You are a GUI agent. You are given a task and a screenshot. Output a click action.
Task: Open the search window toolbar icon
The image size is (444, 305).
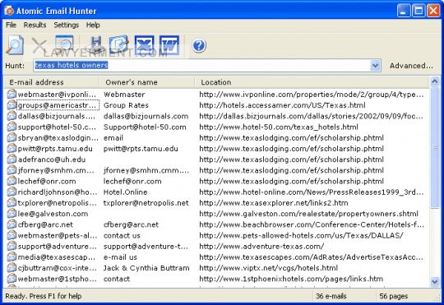click(64, 44)
